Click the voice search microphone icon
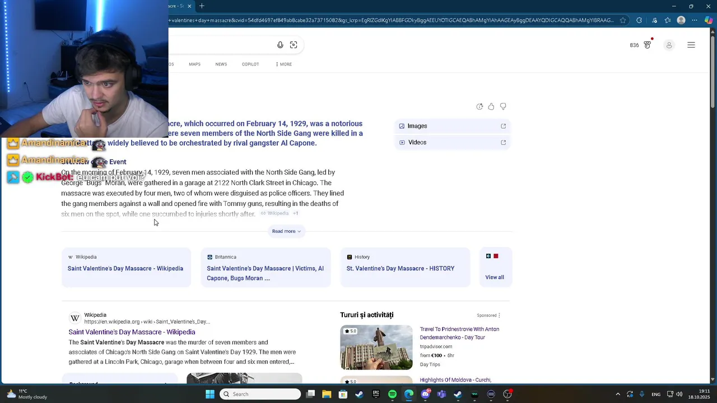 (x=280, y=45)
